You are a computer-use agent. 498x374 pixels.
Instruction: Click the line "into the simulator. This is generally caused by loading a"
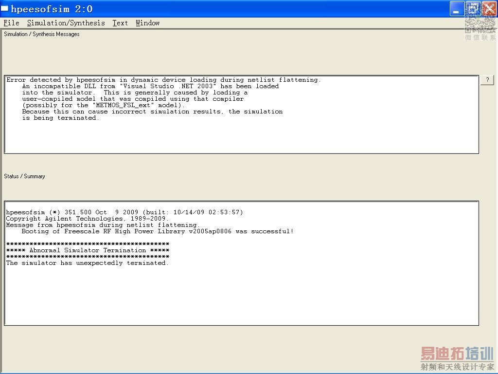coord(135,93)
